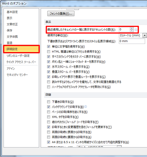The height and width of the screenshot is (157, 147).
Task: Enable 下書き印刷する checkbox
Action: 48,102
